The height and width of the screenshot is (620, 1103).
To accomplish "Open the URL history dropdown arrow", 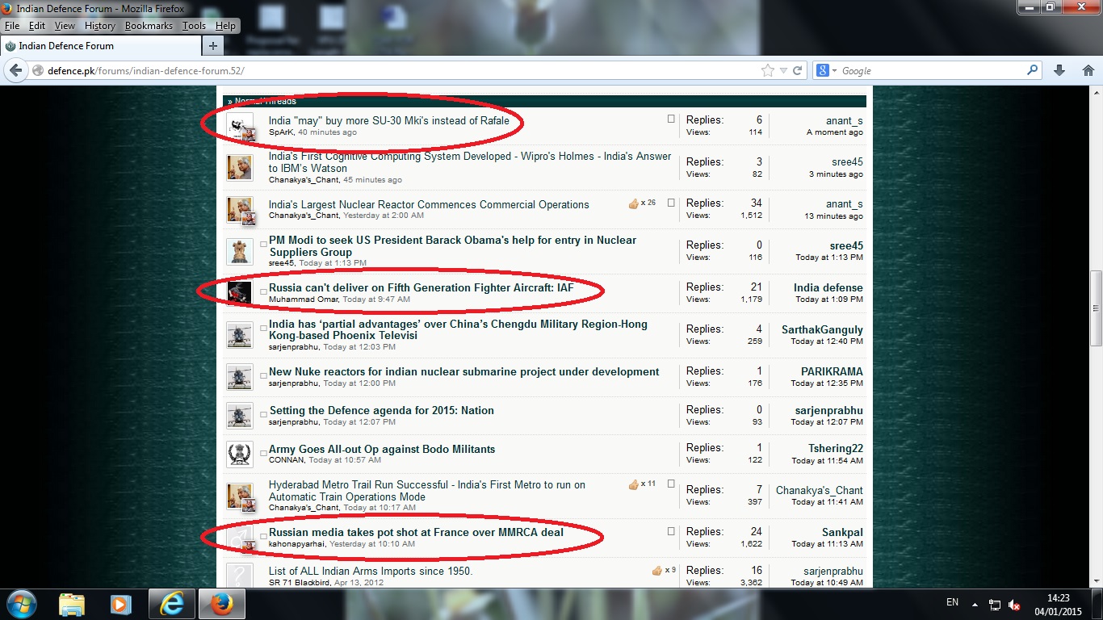I will [x=783, y=70].
